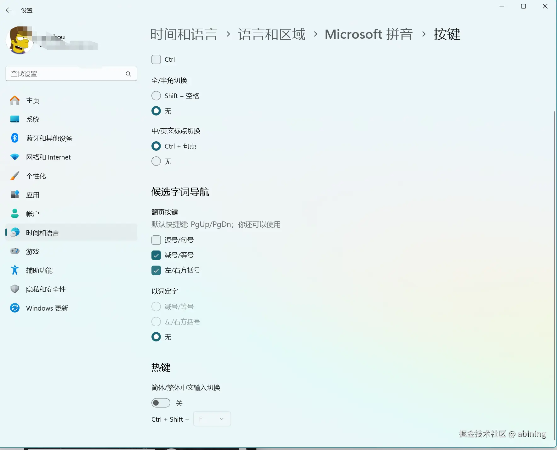Viewport: 557px width, 450px height.
Task: Open the user profile avatar
Action: (x=20, y=40)
